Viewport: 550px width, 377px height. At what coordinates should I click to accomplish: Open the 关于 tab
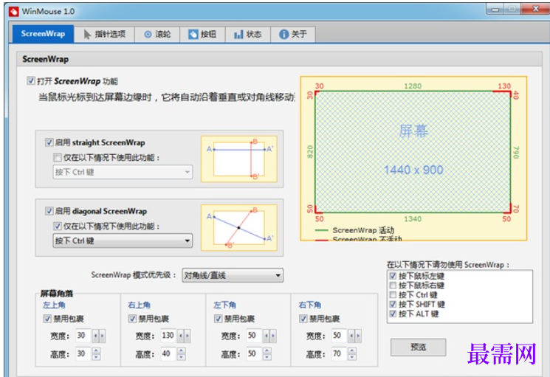pyautogui.click(x=293, y=35)
